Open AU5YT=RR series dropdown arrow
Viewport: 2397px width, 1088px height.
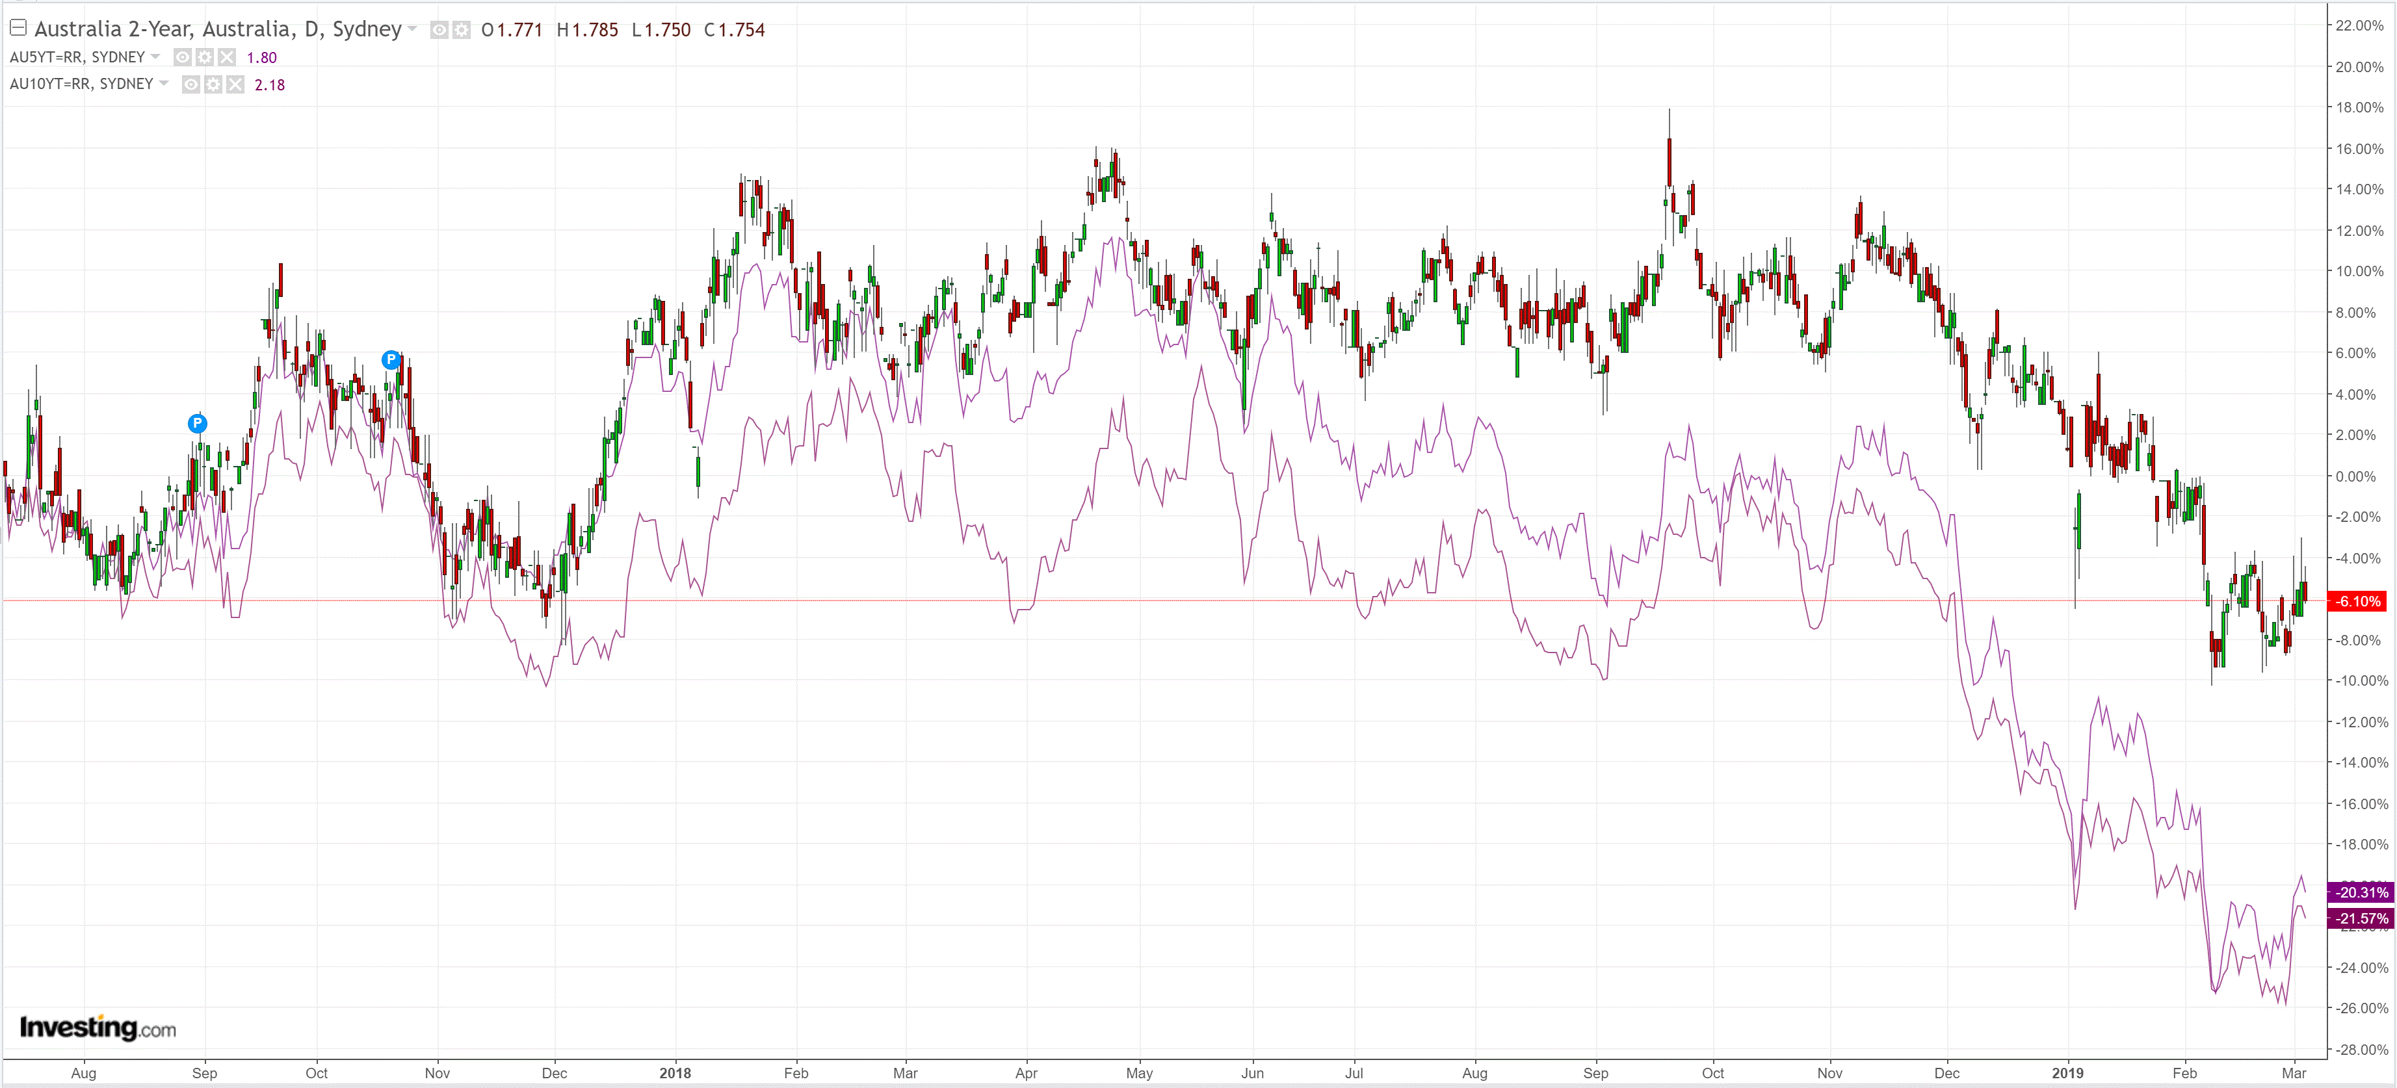(x=155, y=57)
